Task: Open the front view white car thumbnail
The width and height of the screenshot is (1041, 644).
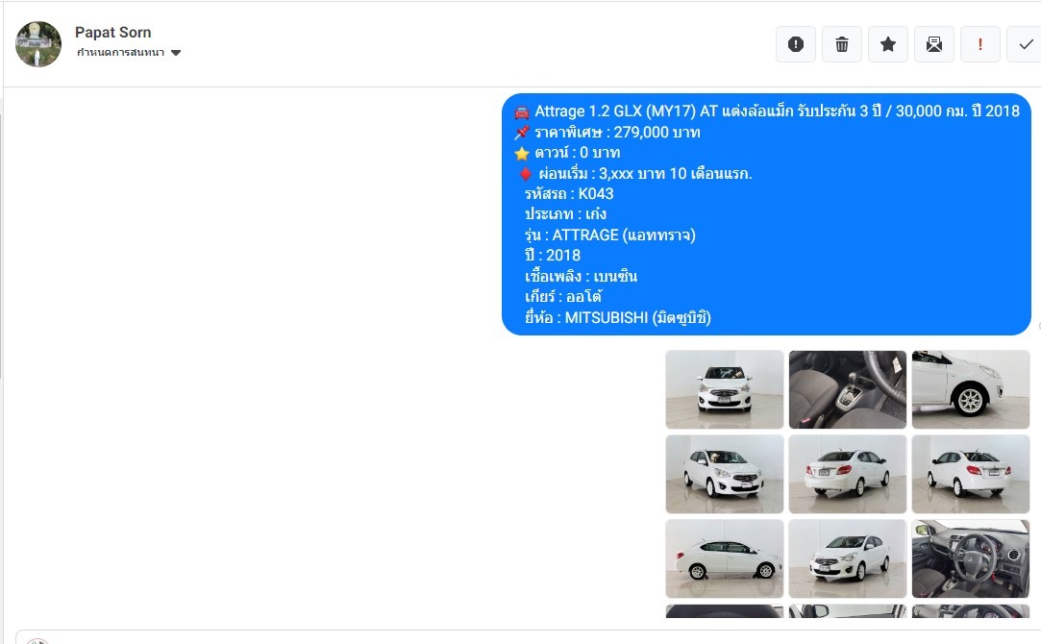Action: [725, 389]
